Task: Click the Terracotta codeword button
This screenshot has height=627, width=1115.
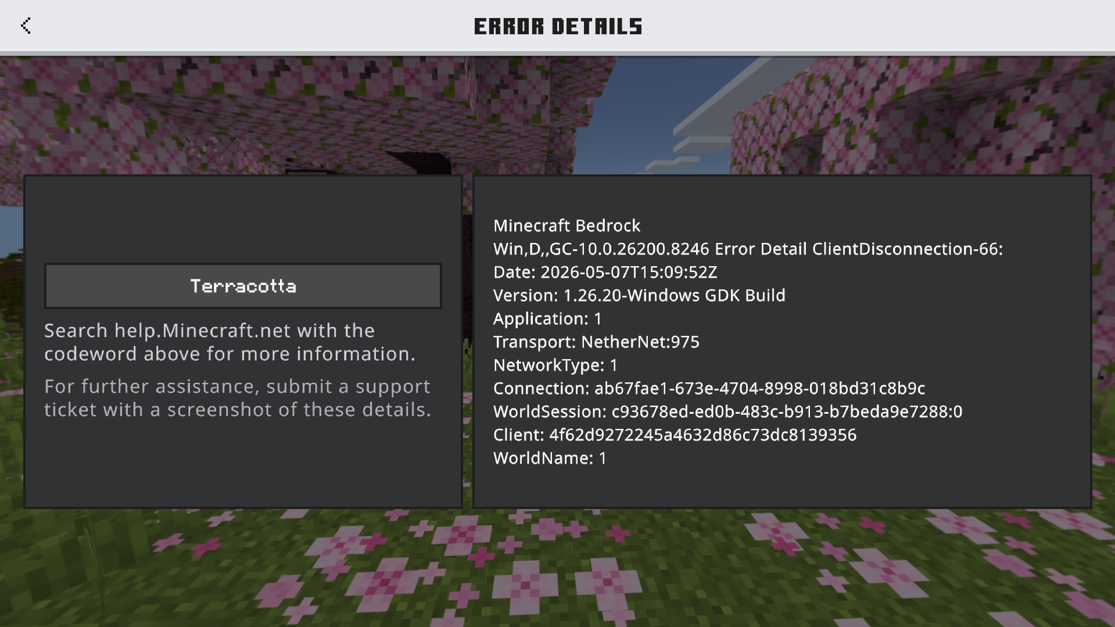Action: tap(243, 286)
